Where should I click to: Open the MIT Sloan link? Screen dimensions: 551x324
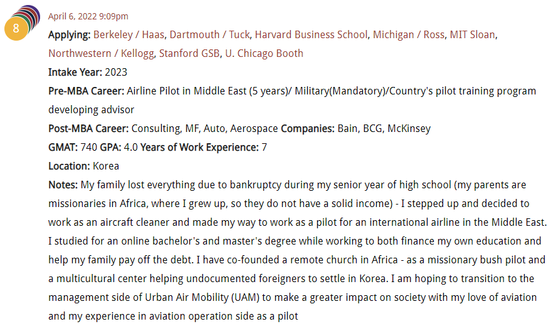(472, 35)
